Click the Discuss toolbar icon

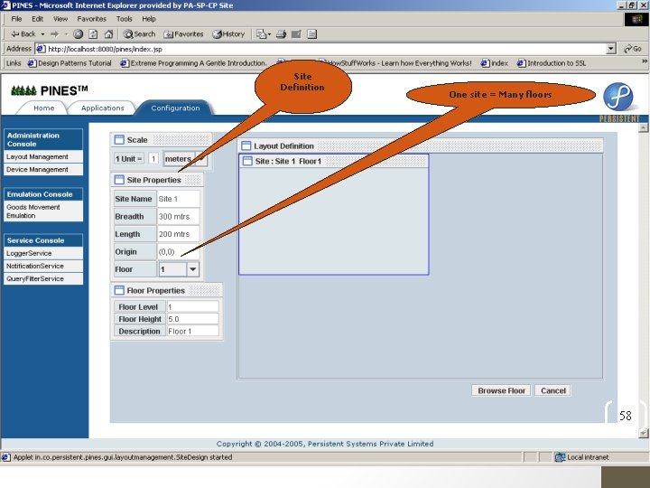(311, 34)
